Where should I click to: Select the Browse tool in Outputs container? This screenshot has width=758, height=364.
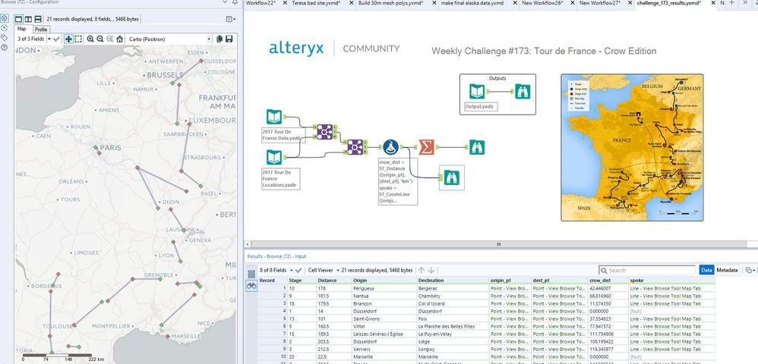click(x=522, y=92)
